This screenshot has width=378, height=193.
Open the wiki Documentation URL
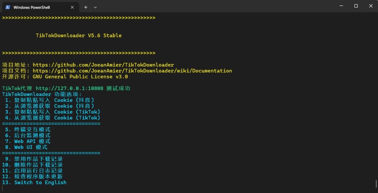(x=132, y=71)
